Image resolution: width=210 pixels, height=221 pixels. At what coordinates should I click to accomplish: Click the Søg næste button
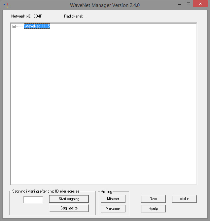tap(69, 208)
